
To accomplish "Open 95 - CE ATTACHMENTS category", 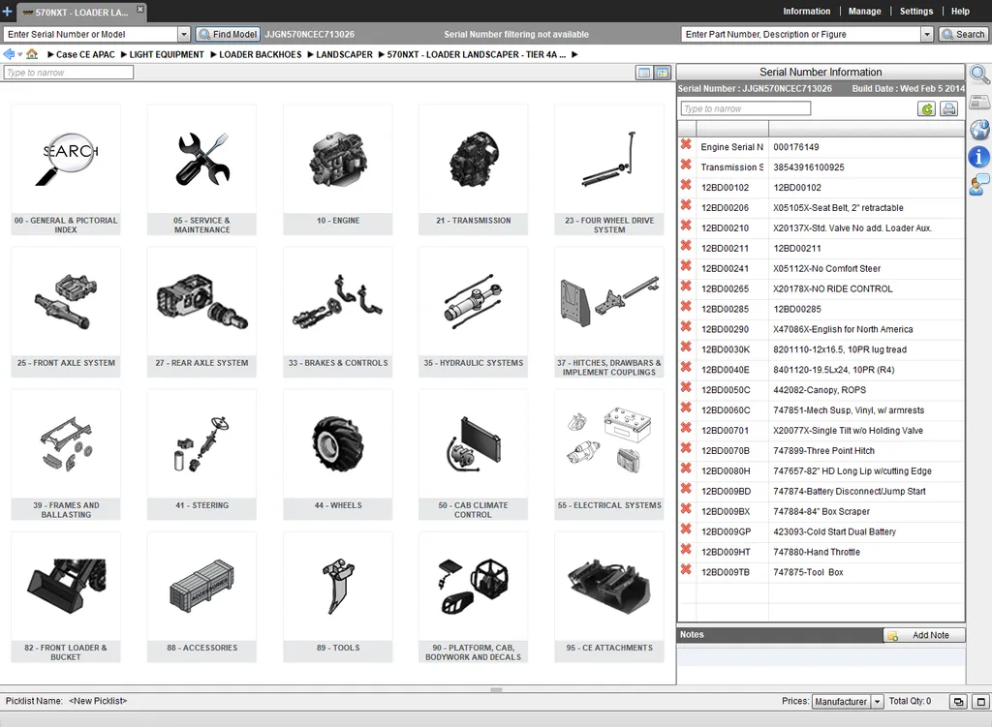I will [x=609, y=597].
